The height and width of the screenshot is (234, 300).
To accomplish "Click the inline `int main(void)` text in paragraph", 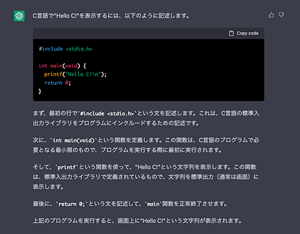I will coord(74,141).
